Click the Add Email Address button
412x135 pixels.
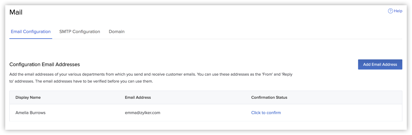(380, 65)
